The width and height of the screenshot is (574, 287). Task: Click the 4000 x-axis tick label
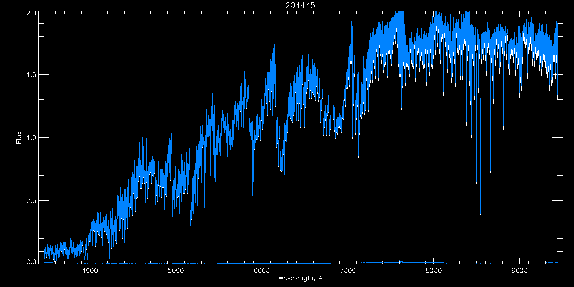point(90,270)
